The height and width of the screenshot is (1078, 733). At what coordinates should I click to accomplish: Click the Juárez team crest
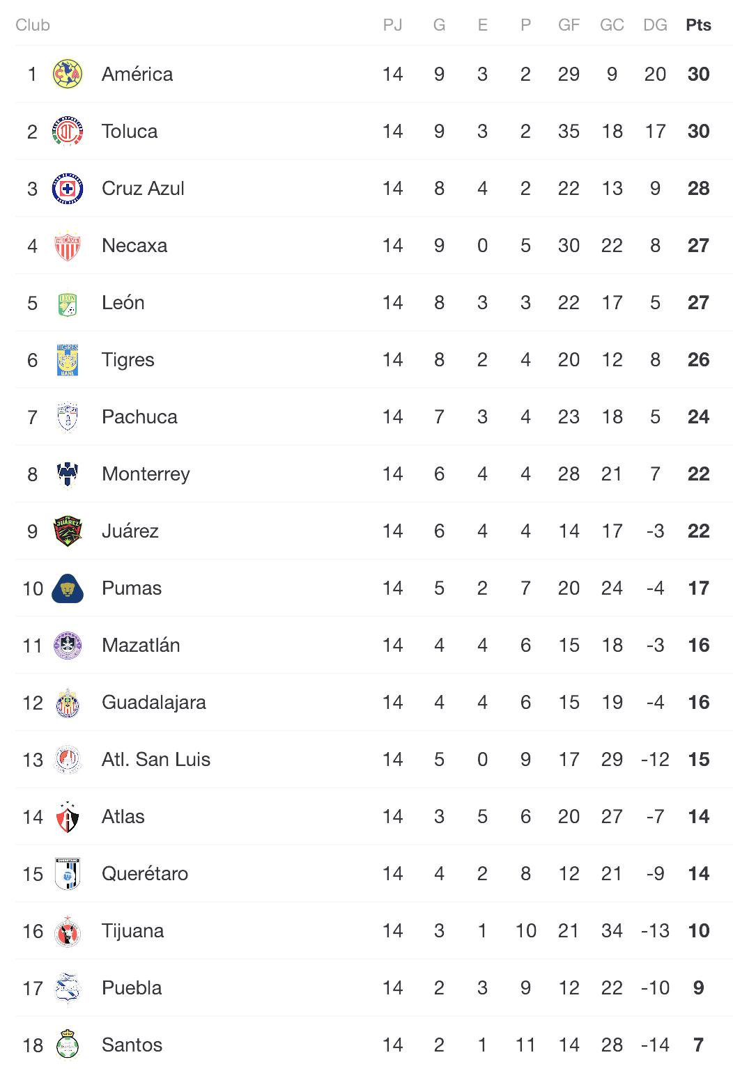pyautogui.click(x=68, y=531)
